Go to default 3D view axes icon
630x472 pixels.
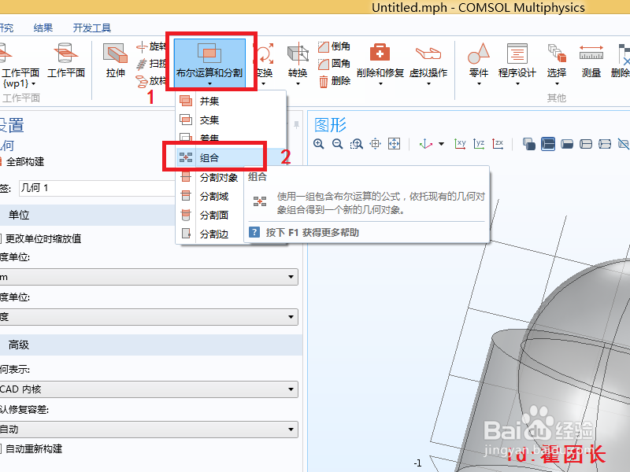(425, 144)
